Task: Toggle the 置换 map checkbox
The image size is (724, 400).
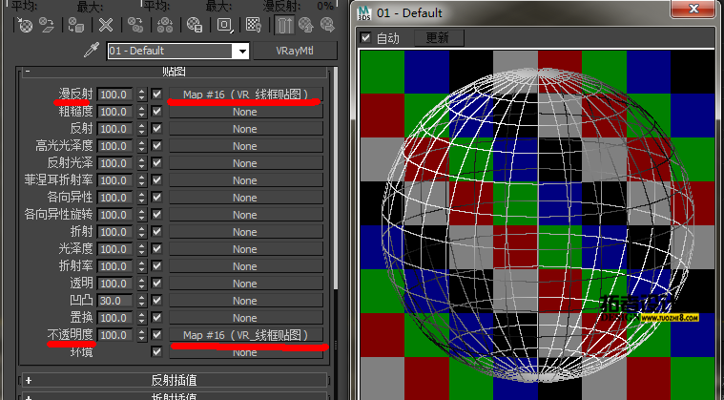Action: point(157,318)
